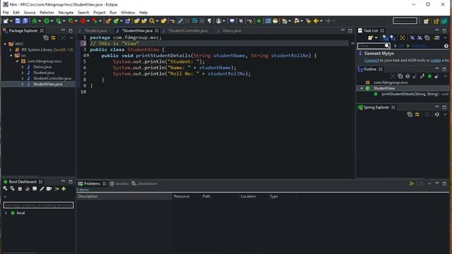This screenshot has width=452, height=254.
Task: Click the Save All toolbar icon
Action: coord(25,20)
